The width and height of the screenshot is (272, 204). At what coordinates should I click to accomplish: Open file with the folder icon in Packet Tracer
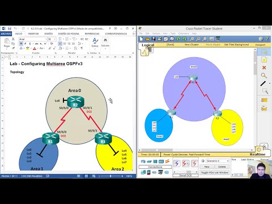[x=147, y=39]
